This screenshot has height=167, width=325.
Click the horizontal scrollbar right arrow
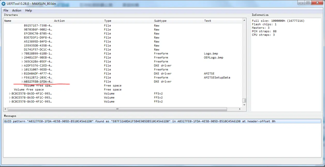coord(240,109)
